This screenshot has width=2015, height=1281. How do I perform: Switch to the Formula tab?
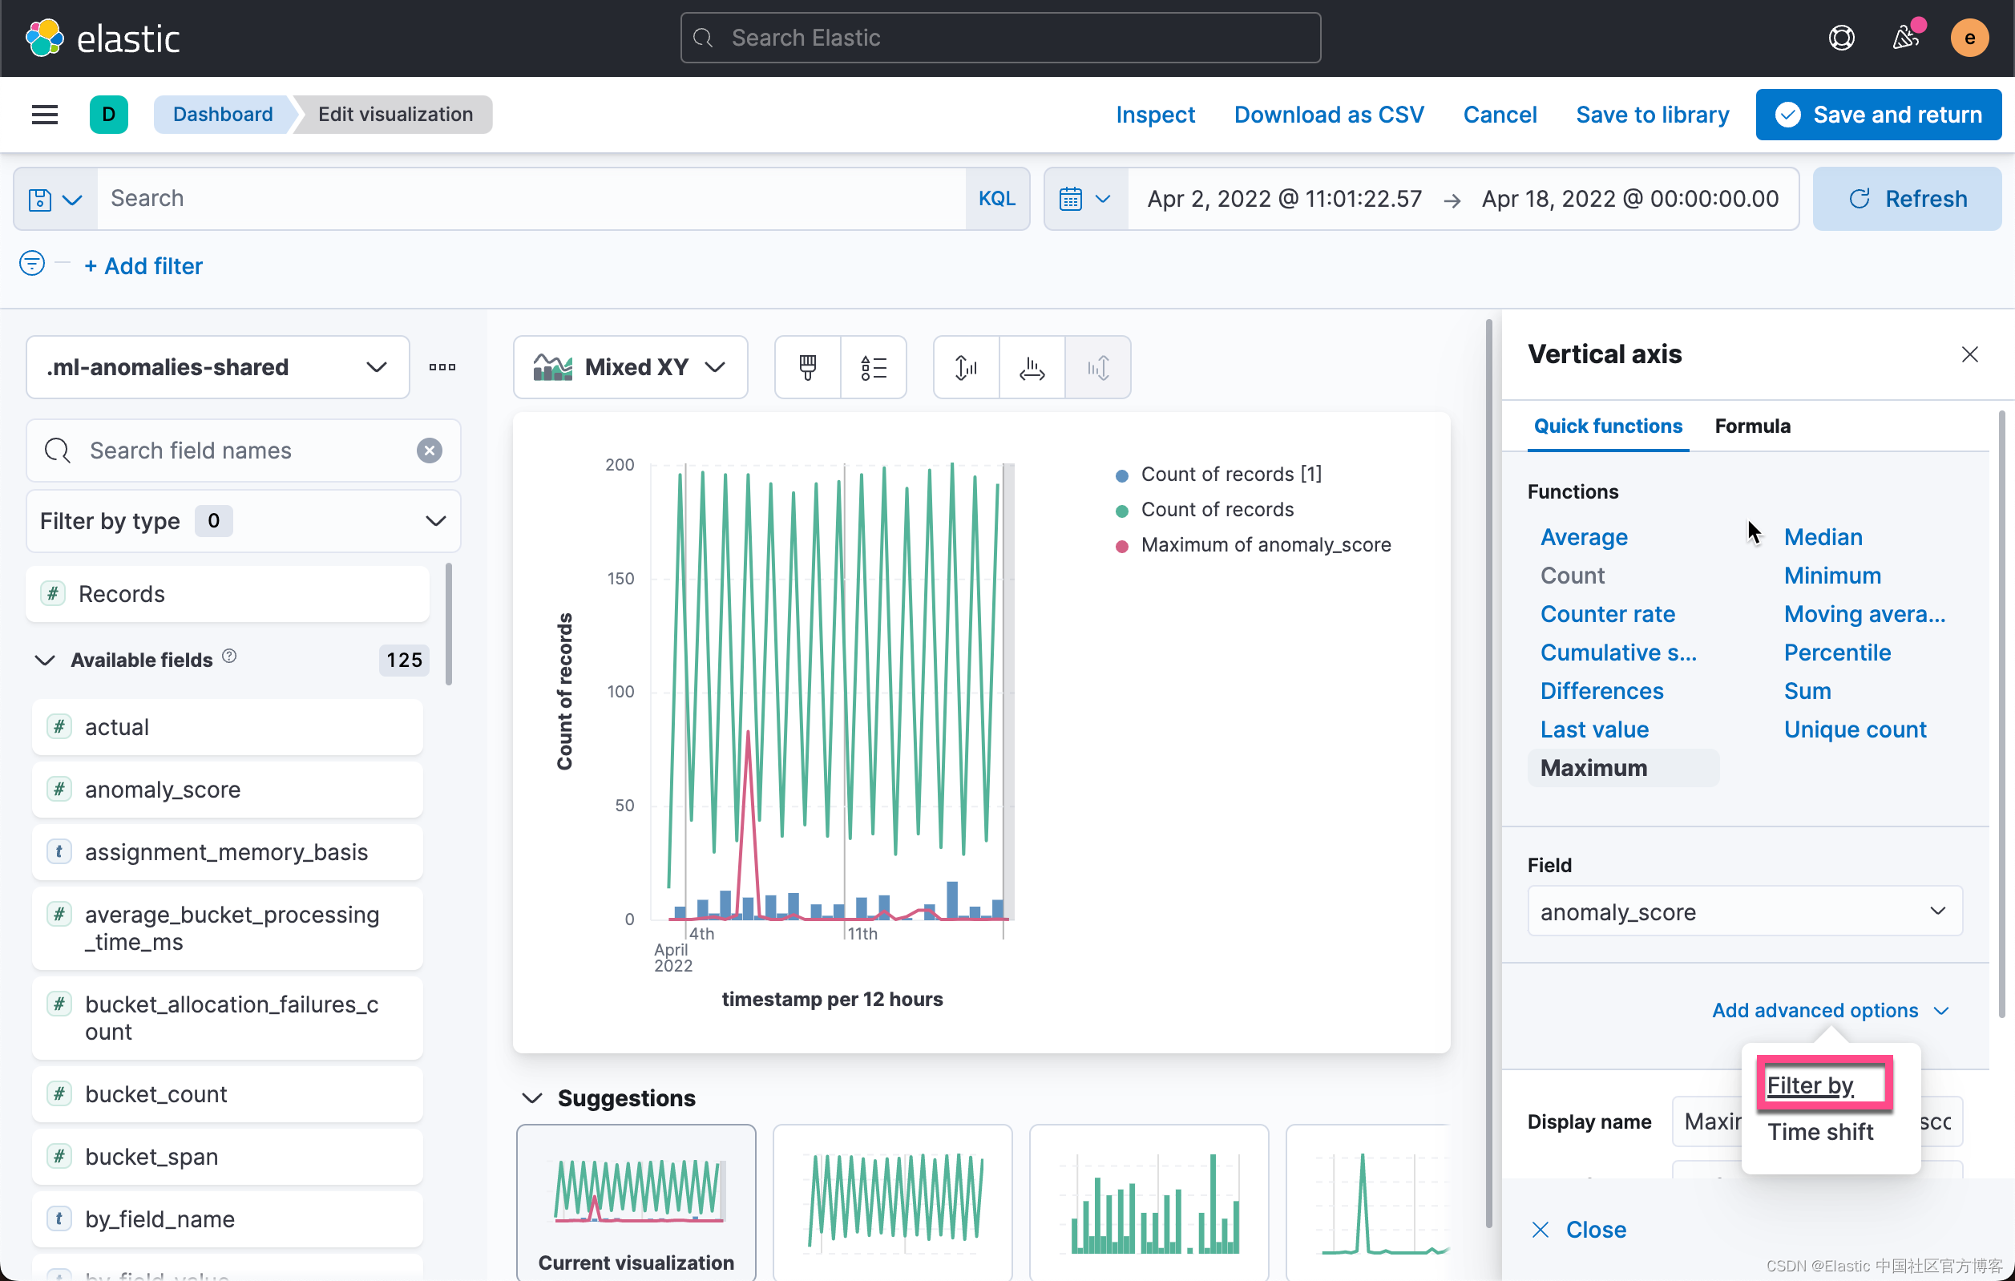click(x=1752, y=426)
